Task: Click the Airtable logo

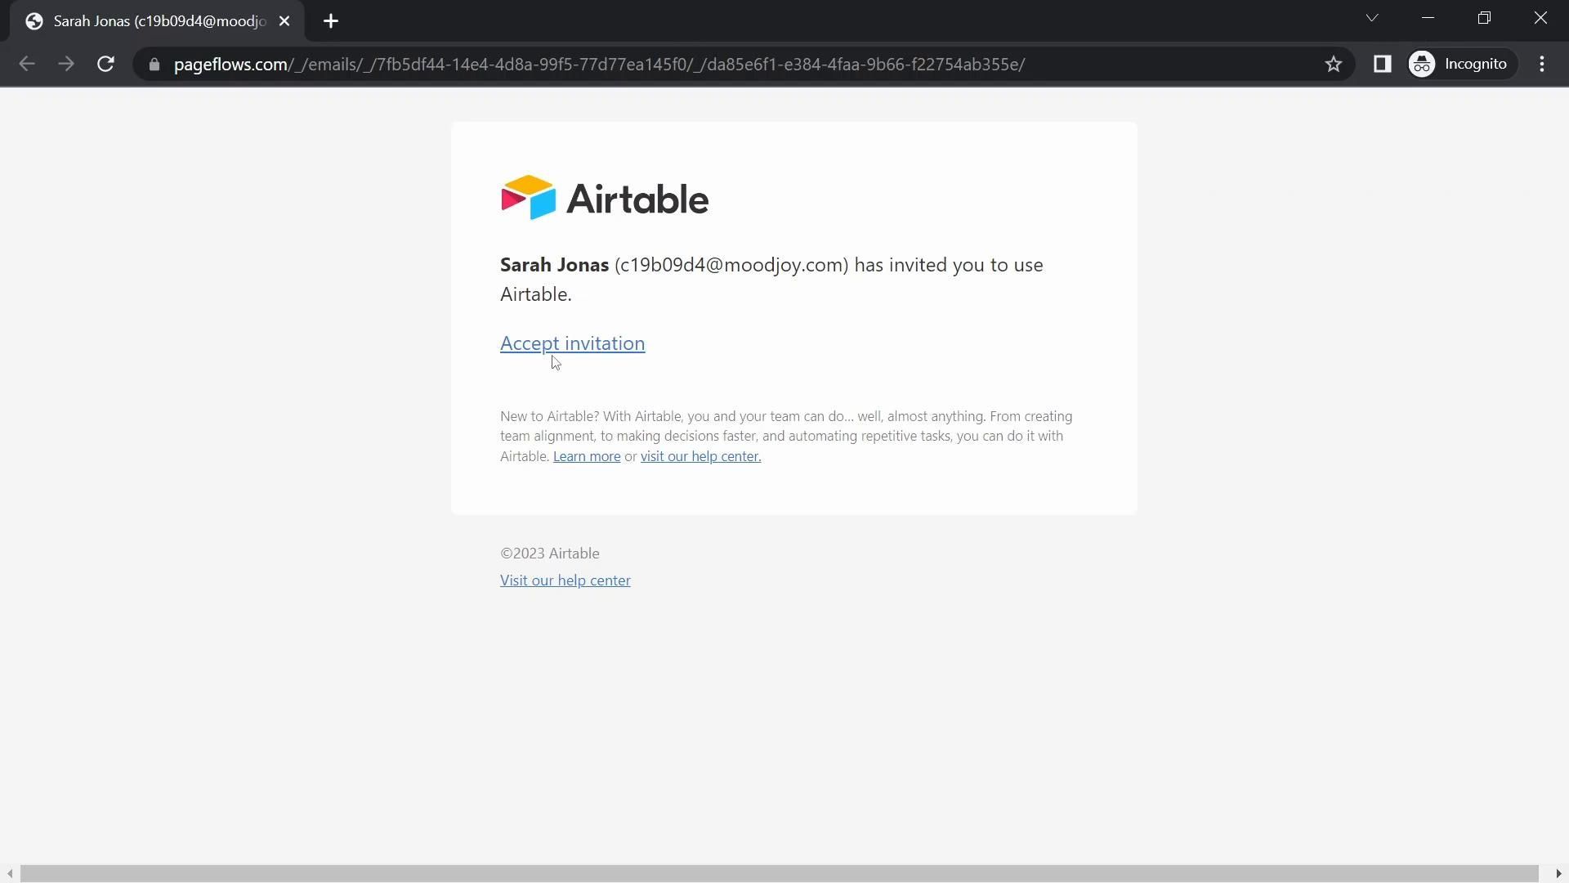Action: [x=604, y=198]
